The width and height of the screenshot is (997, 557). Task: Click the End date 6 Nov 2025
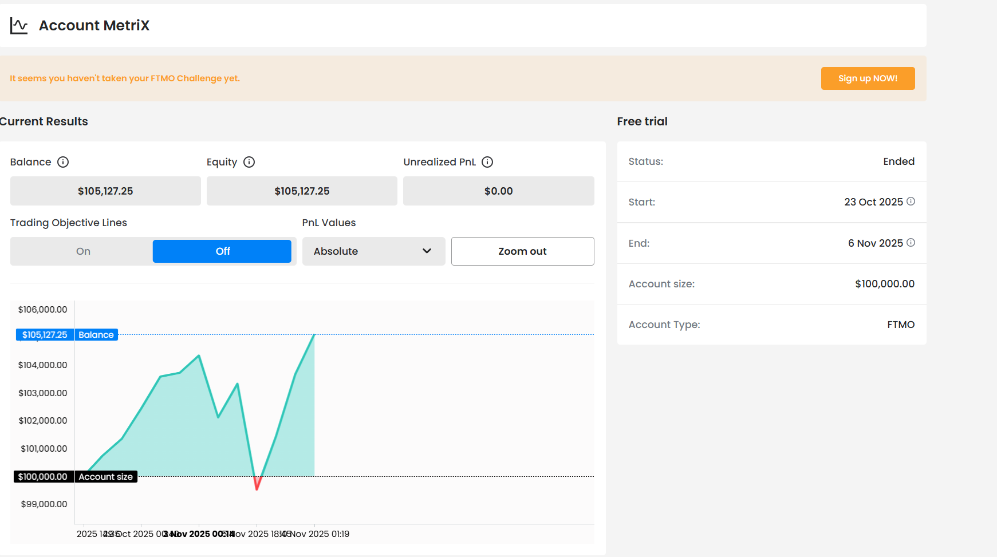pyautogui.click(x=875, y=243)
